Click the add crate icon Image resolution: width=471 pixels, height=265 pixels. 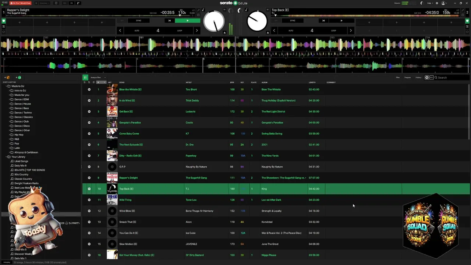7,78
